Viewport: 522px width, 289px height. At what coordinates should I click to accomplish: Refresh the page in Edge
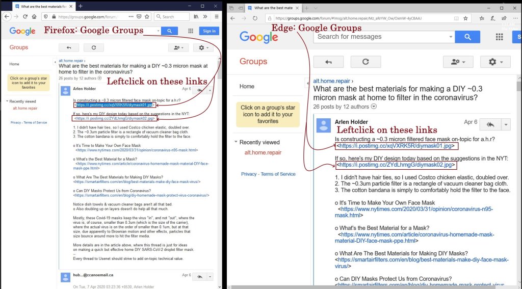tap(255, 18)
